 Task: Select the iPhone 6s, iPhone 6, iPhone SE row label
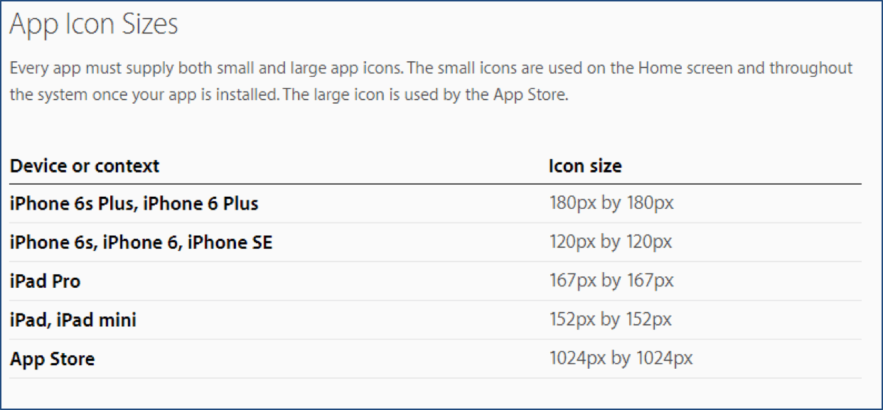coord(141,242)
